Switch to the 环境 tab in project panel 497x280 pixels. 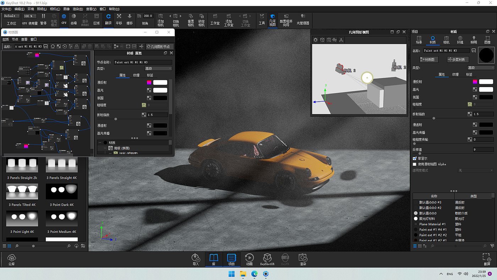460,40
